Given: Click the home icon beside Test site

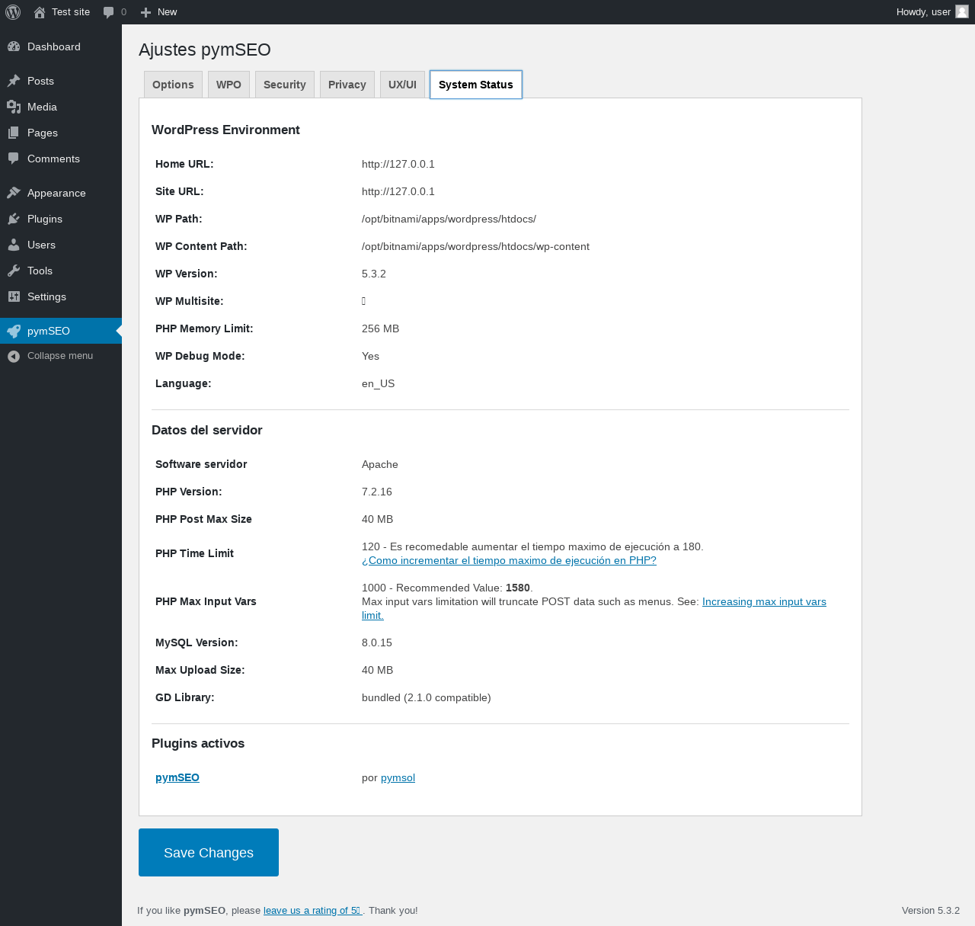Looking at the screenshot, I should point(40,12).
